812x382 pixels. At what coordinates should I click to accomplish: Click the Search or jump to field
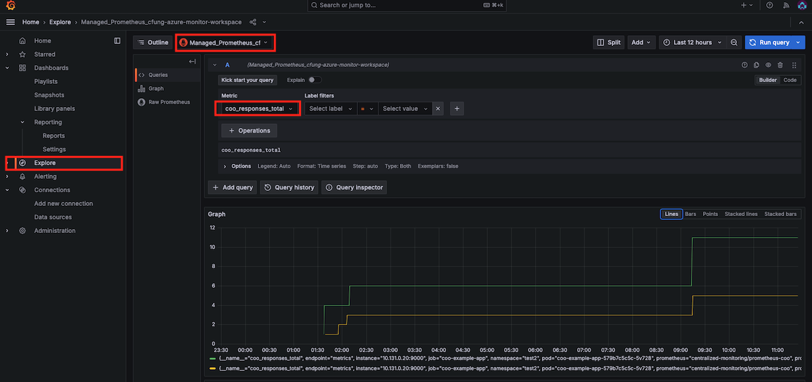click(x=405, y=5)
